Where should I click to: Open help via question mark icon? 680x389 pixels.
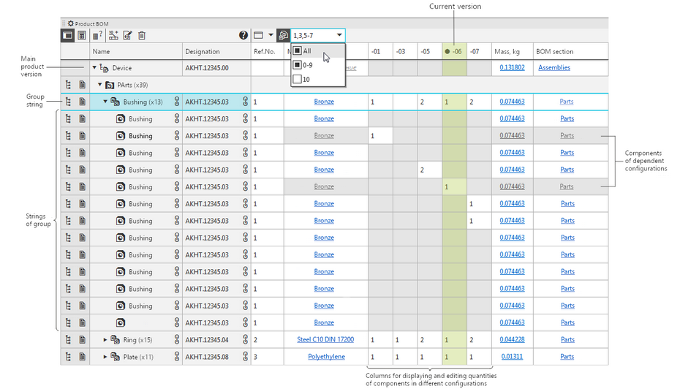pyautogui.click(x=243, y=36)
